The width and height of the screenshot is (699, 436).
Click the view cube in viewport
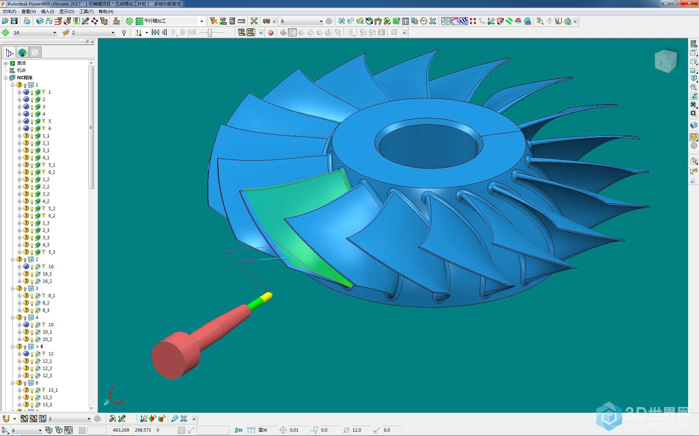click(x=666, y=61)
